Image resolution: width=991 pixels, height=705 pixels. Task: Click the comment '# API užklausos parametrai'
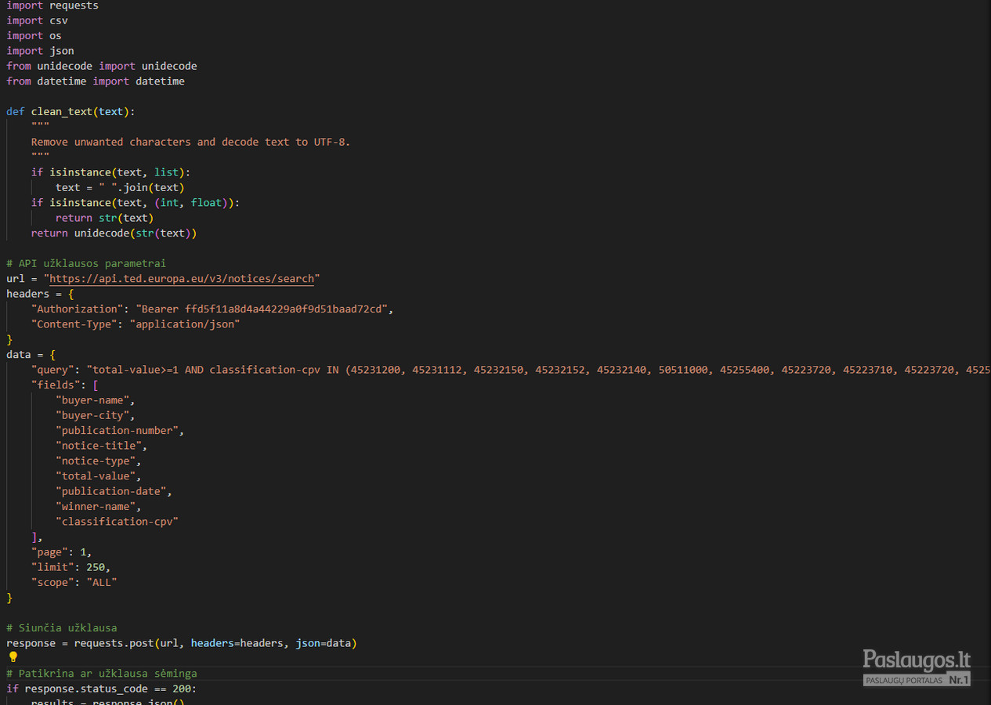[x=86, y=263]
